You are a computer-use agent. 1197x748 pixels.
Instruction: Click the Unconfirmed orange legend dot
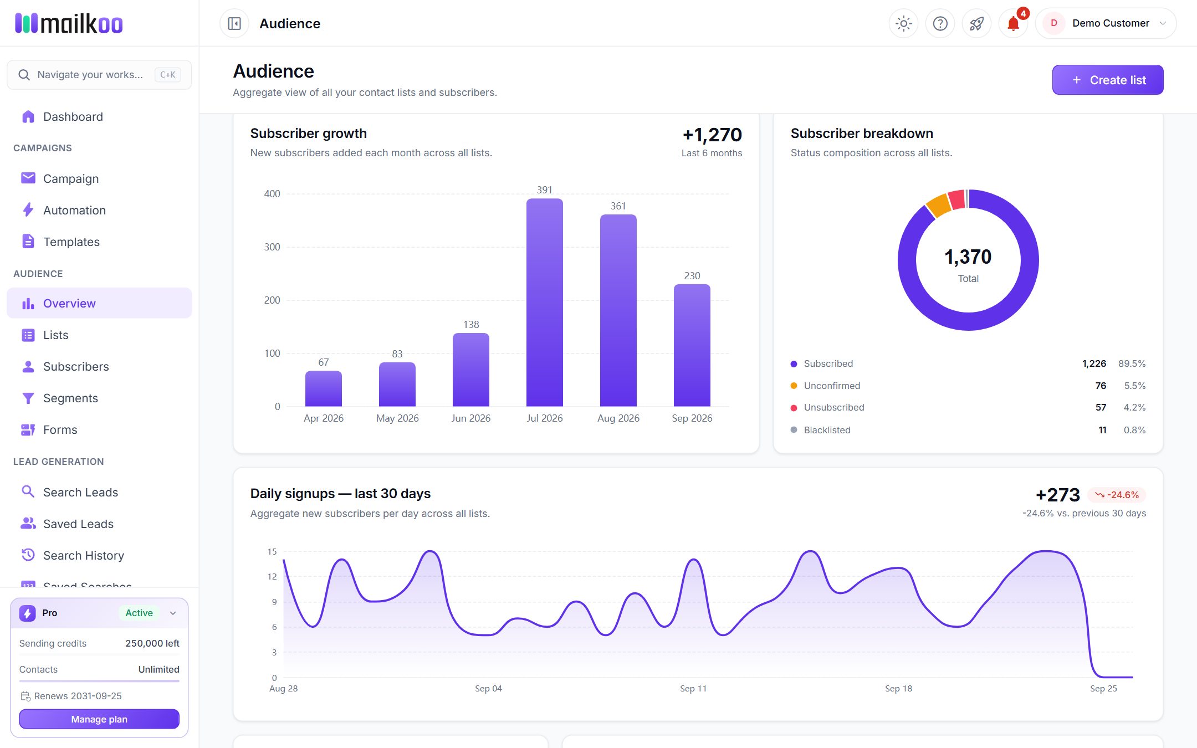pos(794,386)
